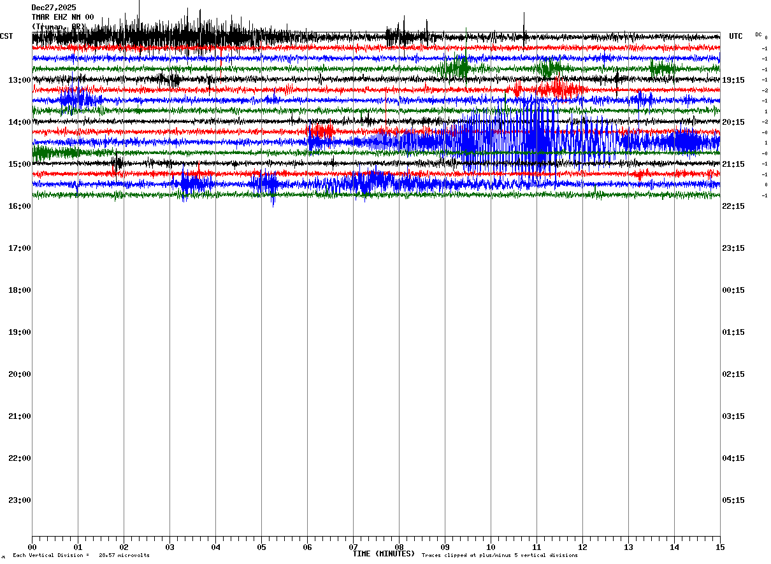Select the 19:00 CST hour label
The width and height of the screenshot is (771, 564).
pyautogui.click(x=20, y=332)
